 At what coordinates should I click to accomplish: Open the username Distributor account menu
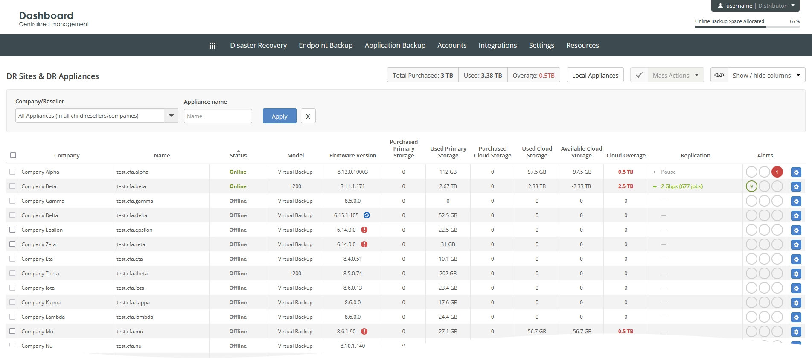[x=756, y=6]
